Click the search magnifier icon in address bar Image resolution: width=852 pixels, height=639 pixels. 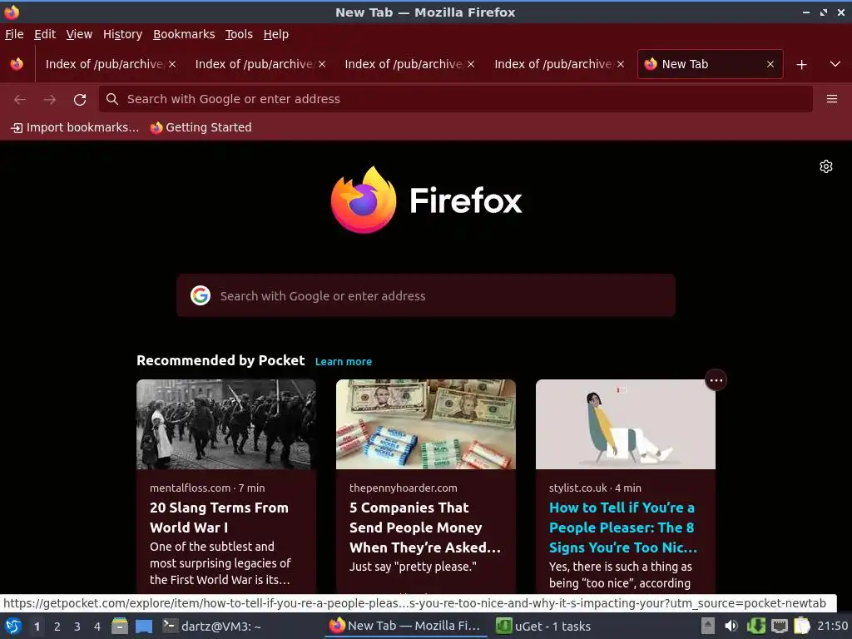point(112,99)
